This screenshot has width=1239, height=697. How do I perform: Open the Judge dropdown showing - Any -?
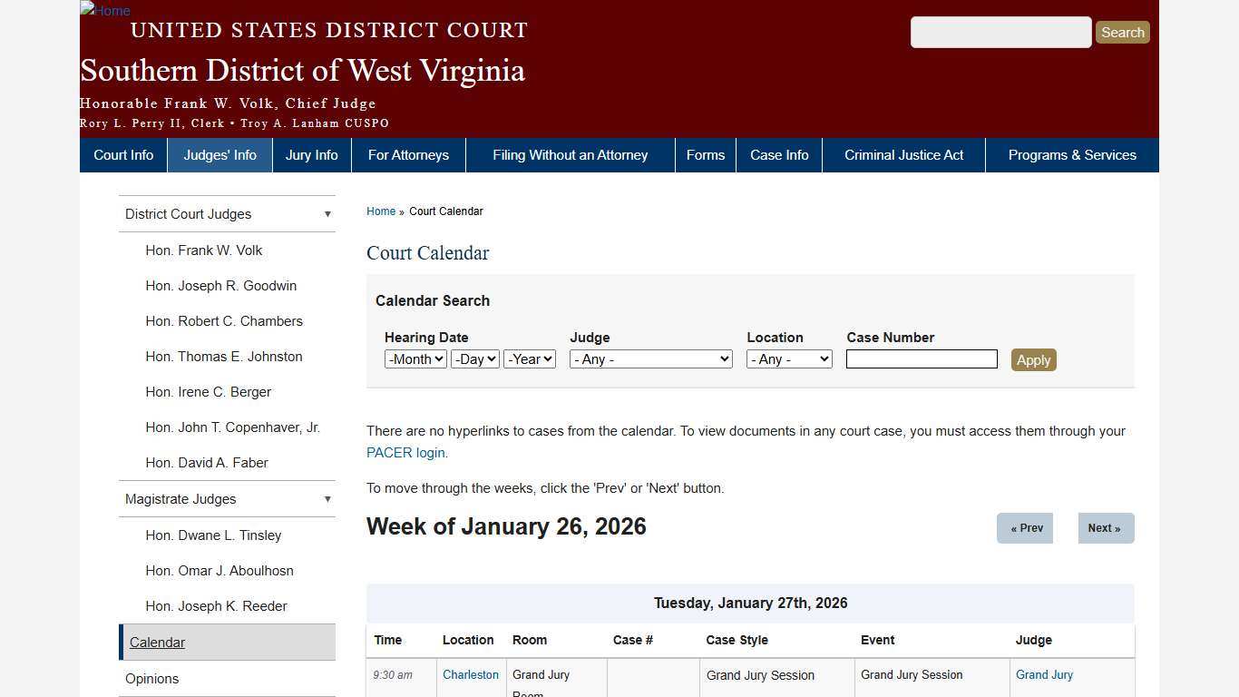(x=649, y=358)
